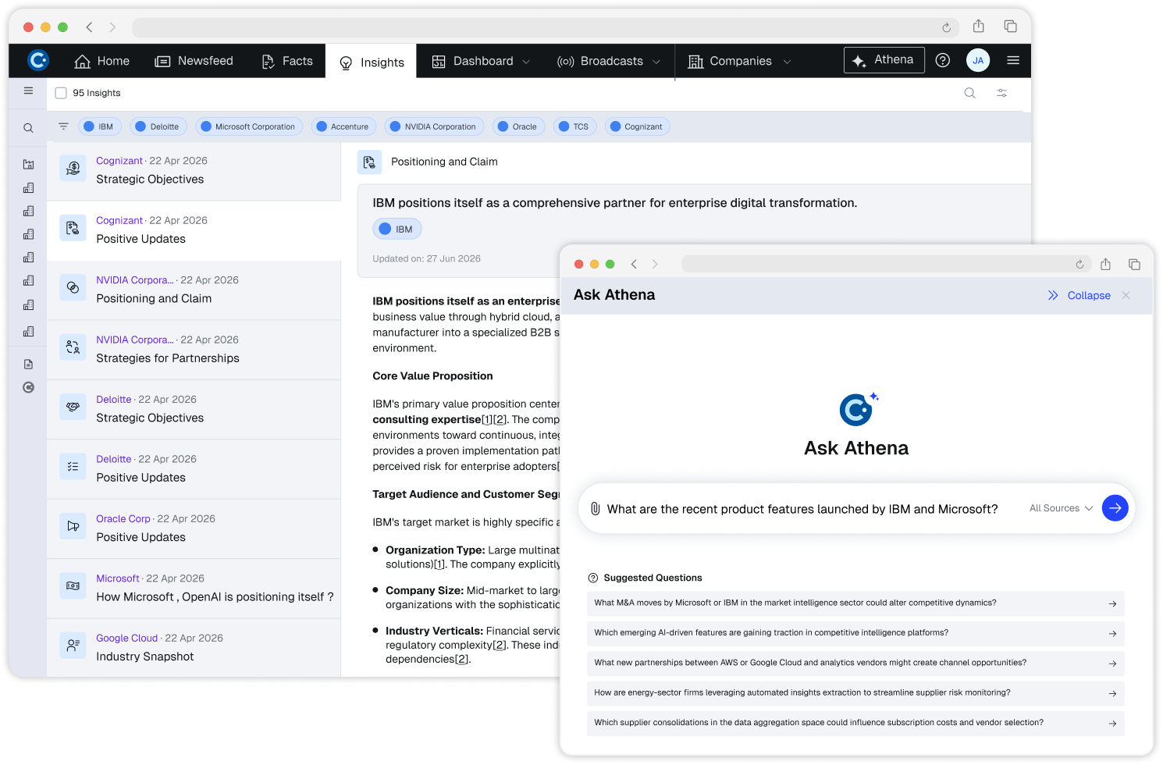
Task: Toggle the Oracle filter chip
Action: (x=518, y=126)
